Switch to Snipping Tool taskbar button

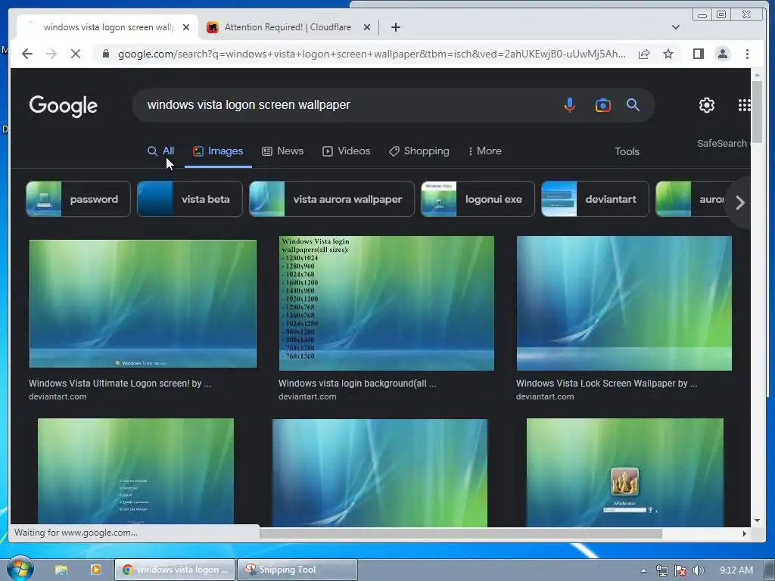[x=297, y=570]
